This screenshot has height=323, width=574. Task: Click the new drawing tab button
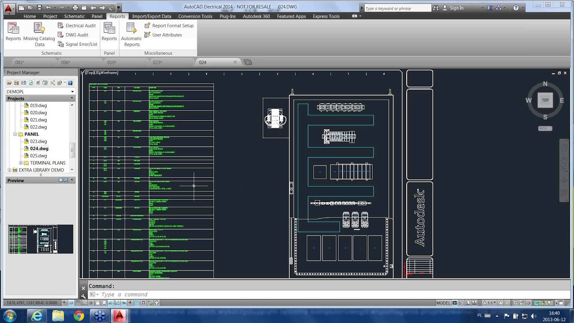pos(248,62)
